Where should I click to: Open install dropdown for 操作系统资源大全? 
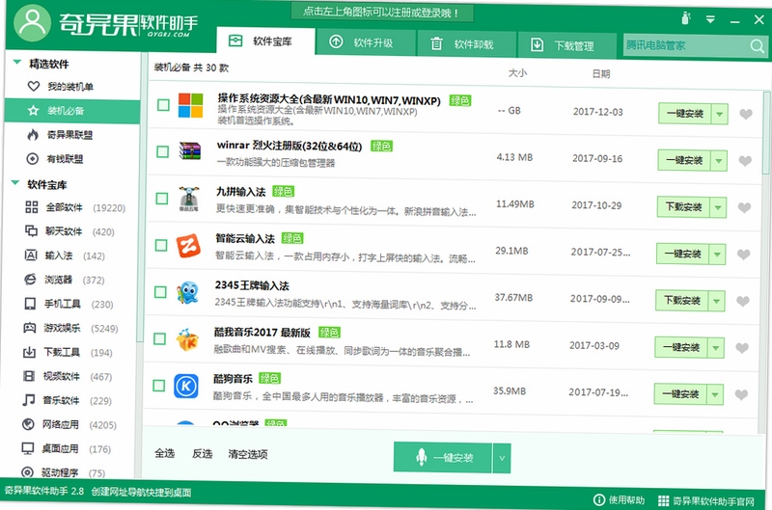(x=720, y=114)
